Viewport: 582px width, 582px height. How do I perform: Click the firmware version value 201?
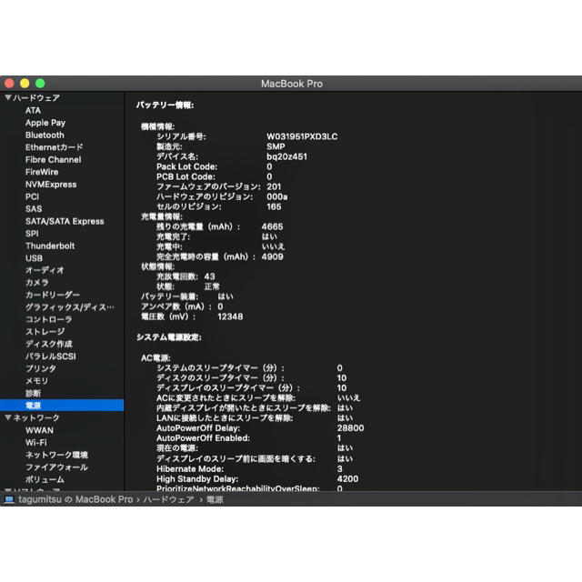pyautogui.click(x=274, y=186)
